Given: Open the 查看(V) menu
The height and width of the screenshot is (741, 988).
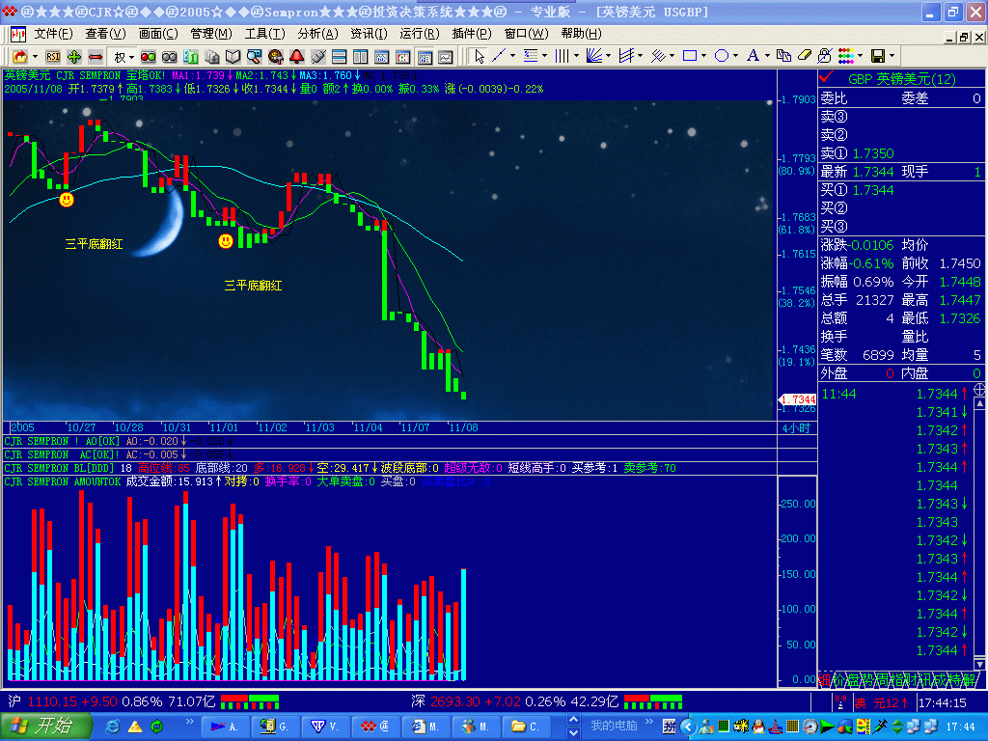Looking at the screenshot, I should point(106,34).
